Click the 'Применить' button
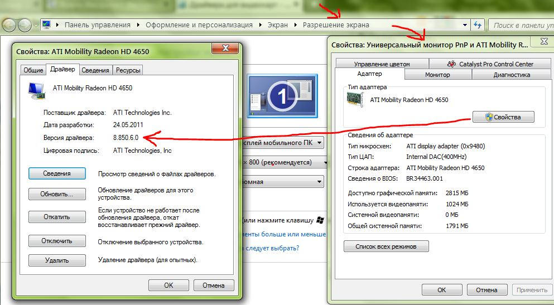 (532, 290)
